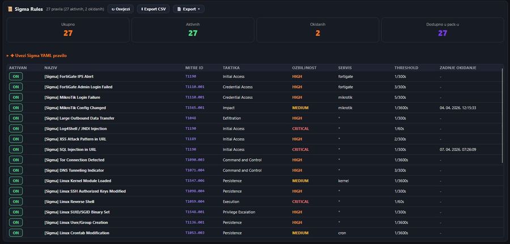Screen dimensions: 510x244
Task: Expand Uvezi Sigma YAML pravilo section
Action: pos(36,55)
